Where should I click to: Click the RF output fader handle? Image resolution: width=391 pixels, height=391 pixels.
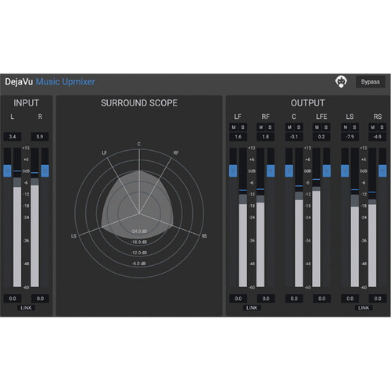coord(271,171)
